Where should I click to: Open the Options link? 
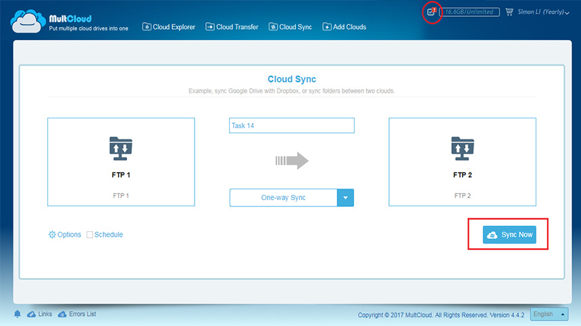click(69, 235)
